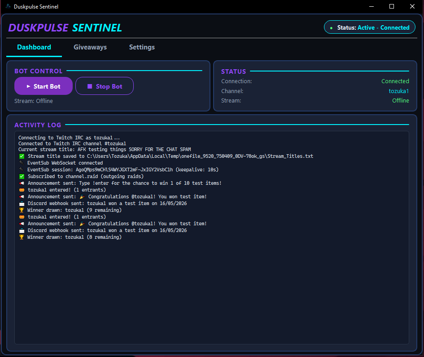The height and width of the screenshot is (357, 424).
Task: Click the Offline stream value in the Status panel
Action: click(401, 101)
